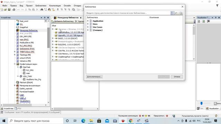Image resolution: width=221 pixels, height=124 pixels.
Task: Click the green page icon in Visualization Toolbox
Action: pyautogui.click(x=203, y=21)
